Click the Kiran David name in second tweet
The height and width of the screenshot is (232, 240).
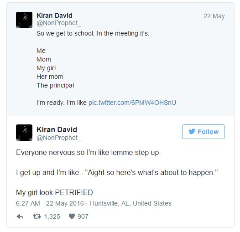57,130
